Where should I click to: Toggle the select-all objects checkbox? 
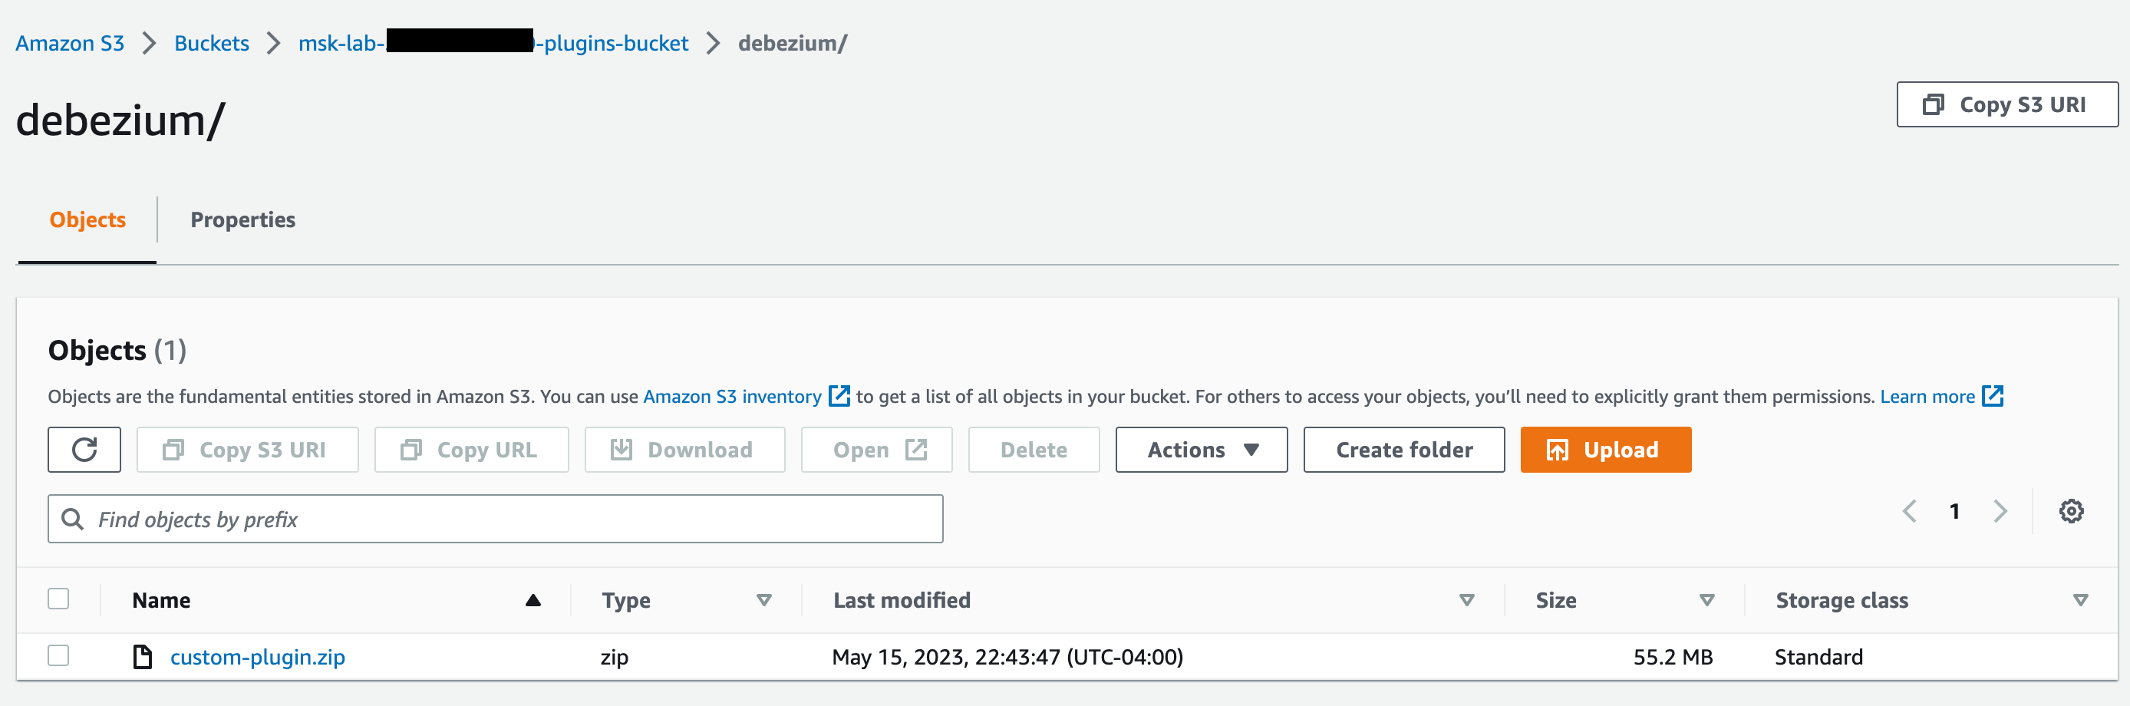[58, 598]
